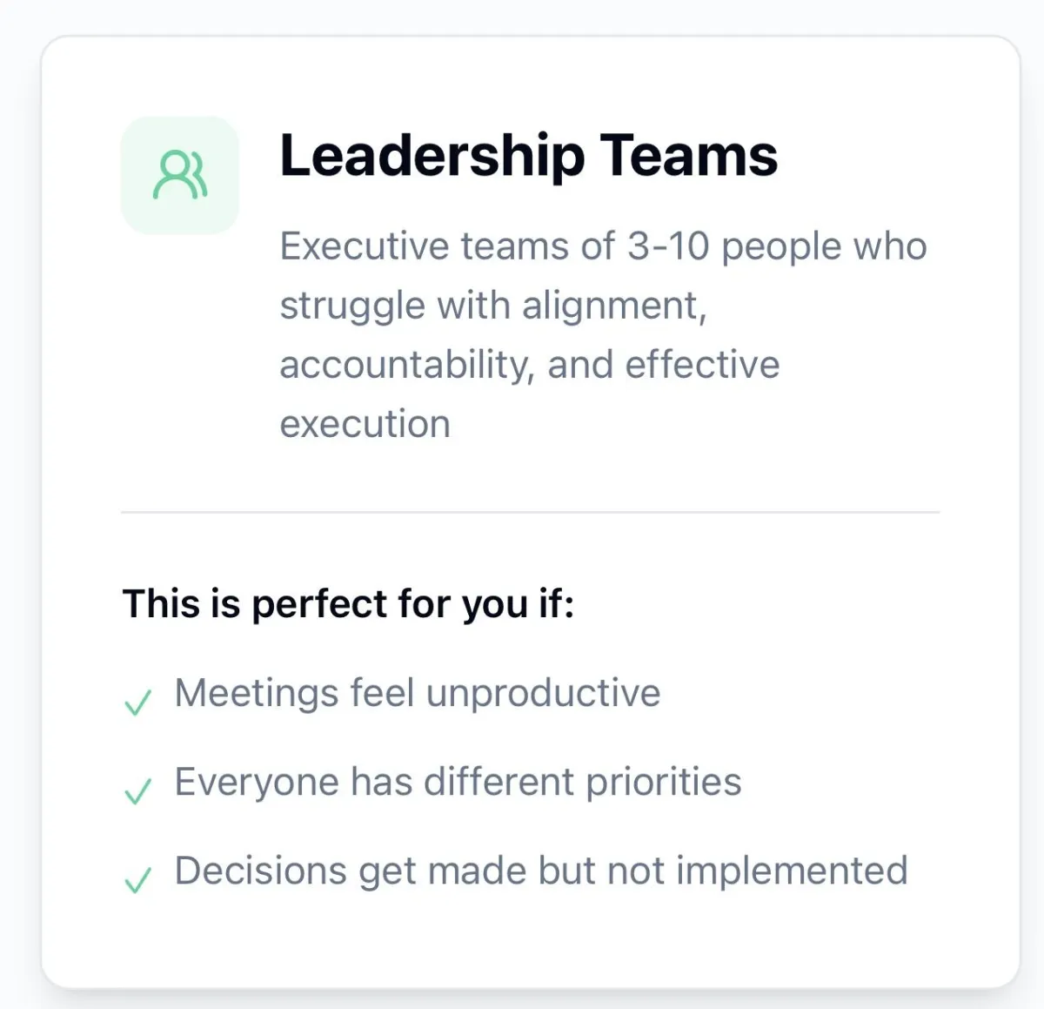Click the horizontal divider line under the description

[530, 512]
